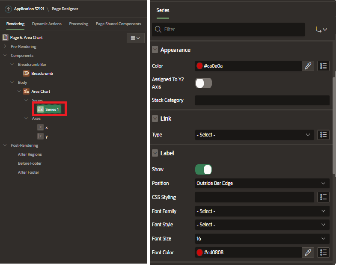Image resolution: width=339 pixels, height=267 pixels.
Task: Open the Font Size dropdown
Action: click(x=262, y=239)
